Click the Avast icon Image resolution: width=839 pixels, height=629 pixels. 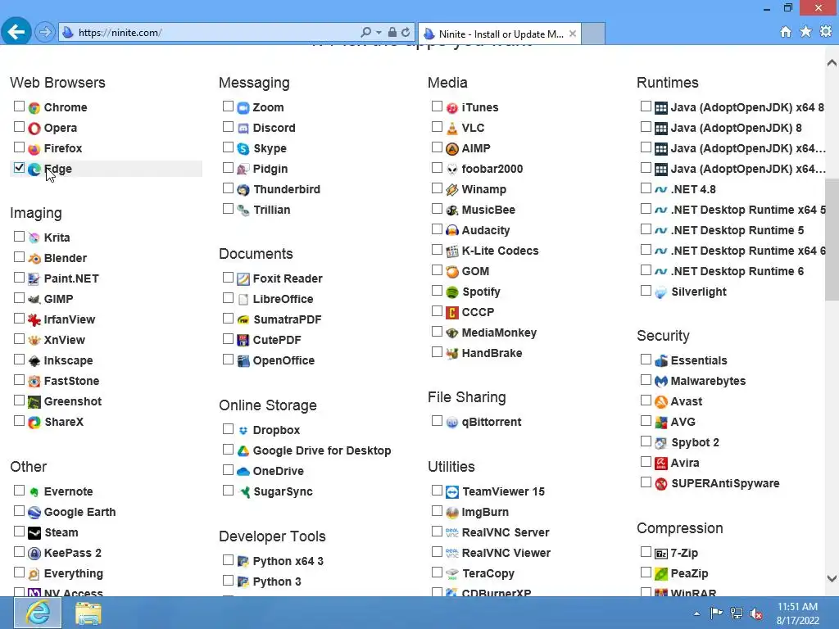point(661,401)
